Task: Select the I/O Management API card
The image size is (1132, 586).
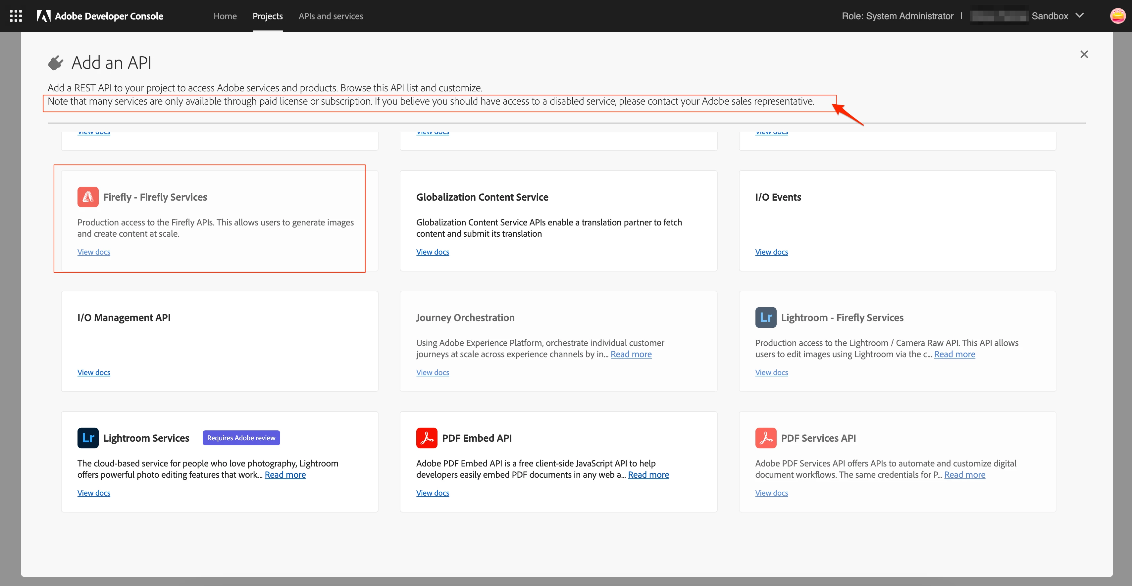Action: tap(219, 341)
